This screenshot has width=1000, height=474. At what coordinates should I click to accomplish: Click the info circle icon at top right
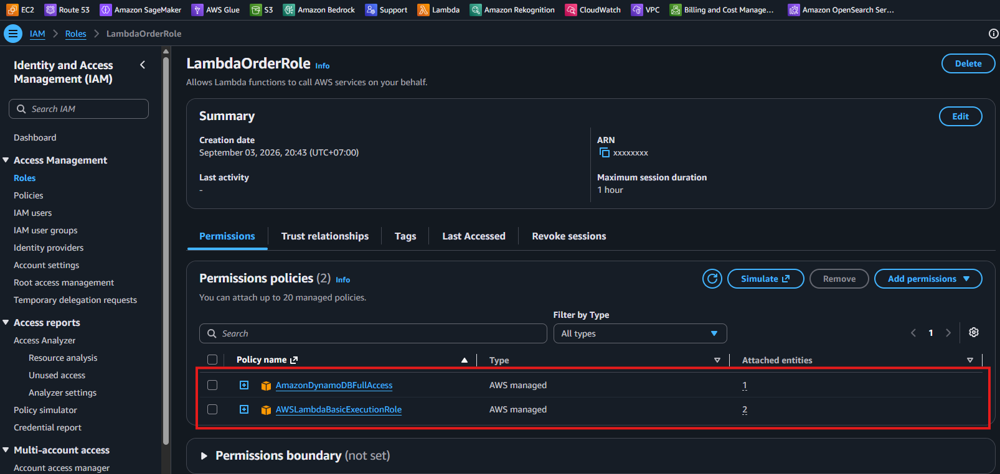click(994, 34)
